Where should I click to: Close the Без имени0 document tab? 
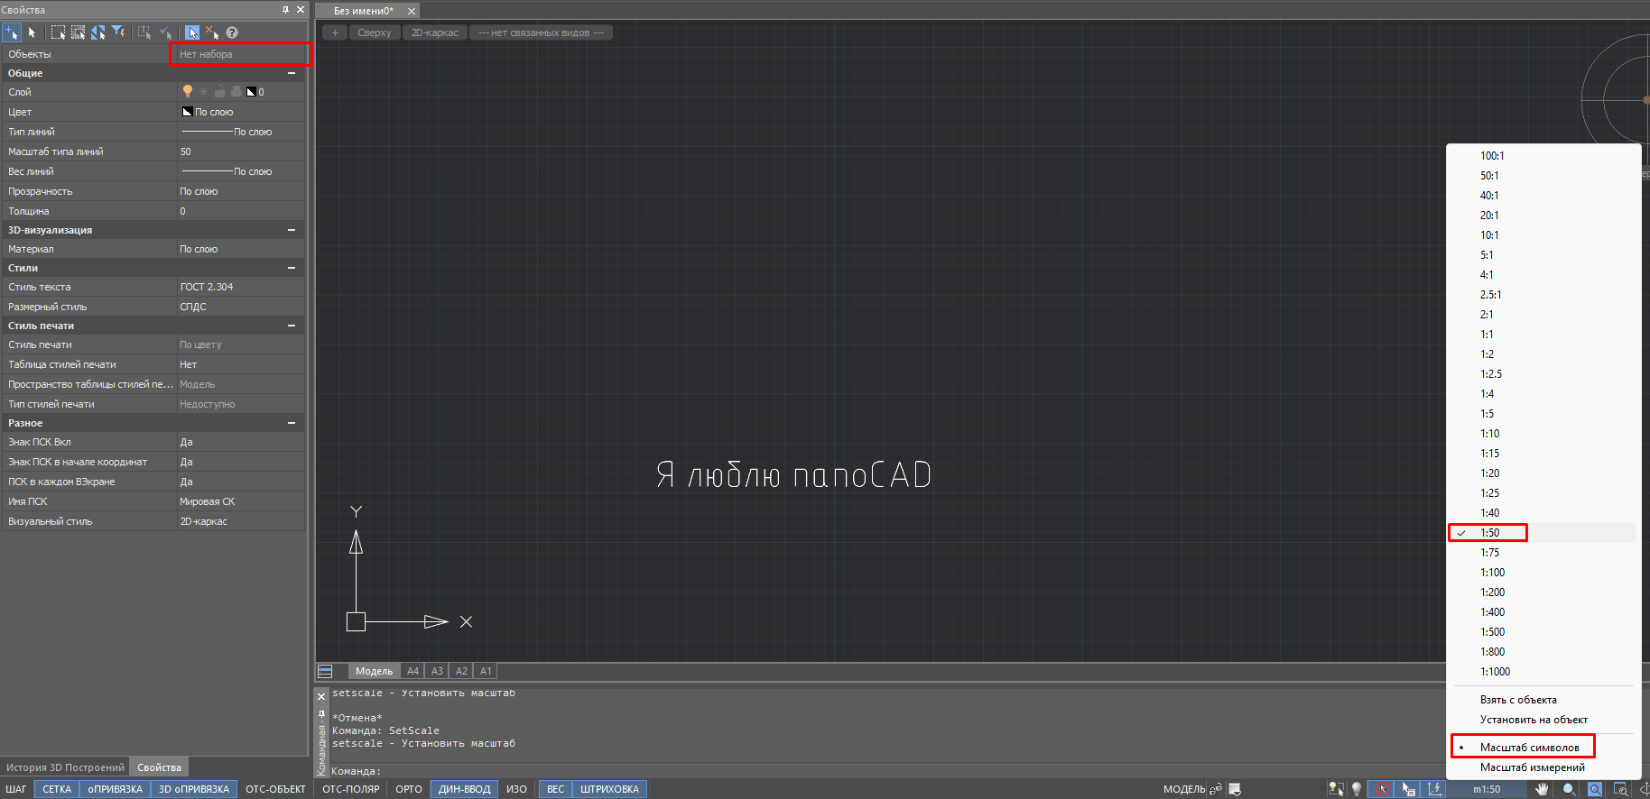[x=412, y=11]
